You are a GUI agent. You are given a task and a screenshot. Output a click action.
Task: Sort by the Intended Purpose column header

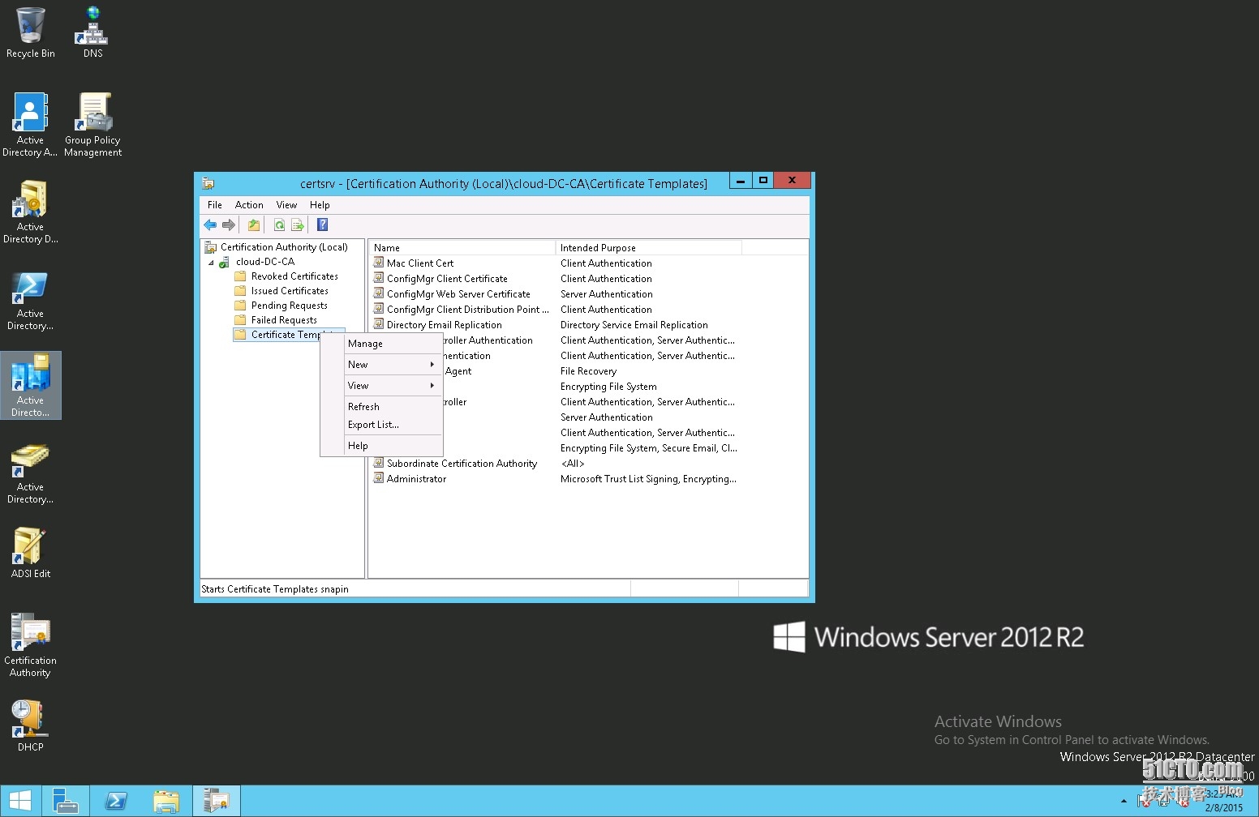click(649, 248)
